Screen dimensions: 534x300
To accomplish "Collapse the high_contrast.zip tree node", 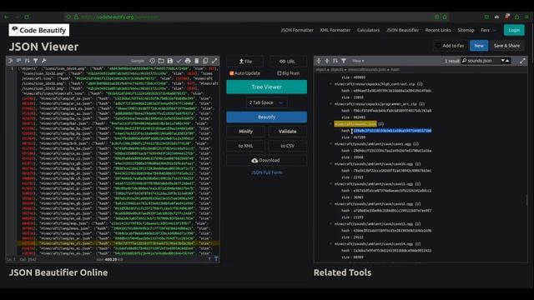I will (330, 83).
